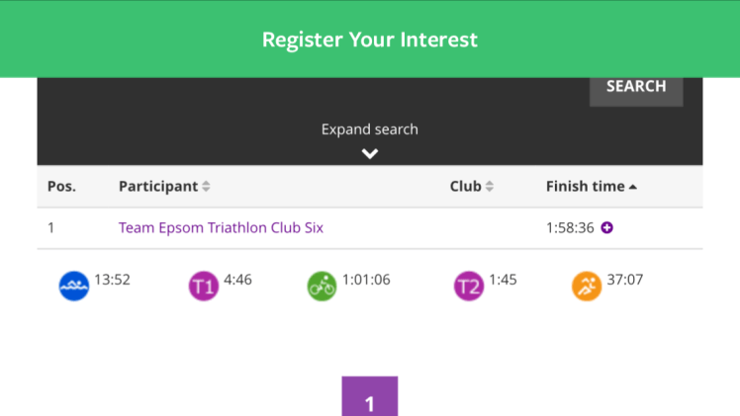Click the blue swim split icon
The image size is (740, 416).
tap(74, 286)
